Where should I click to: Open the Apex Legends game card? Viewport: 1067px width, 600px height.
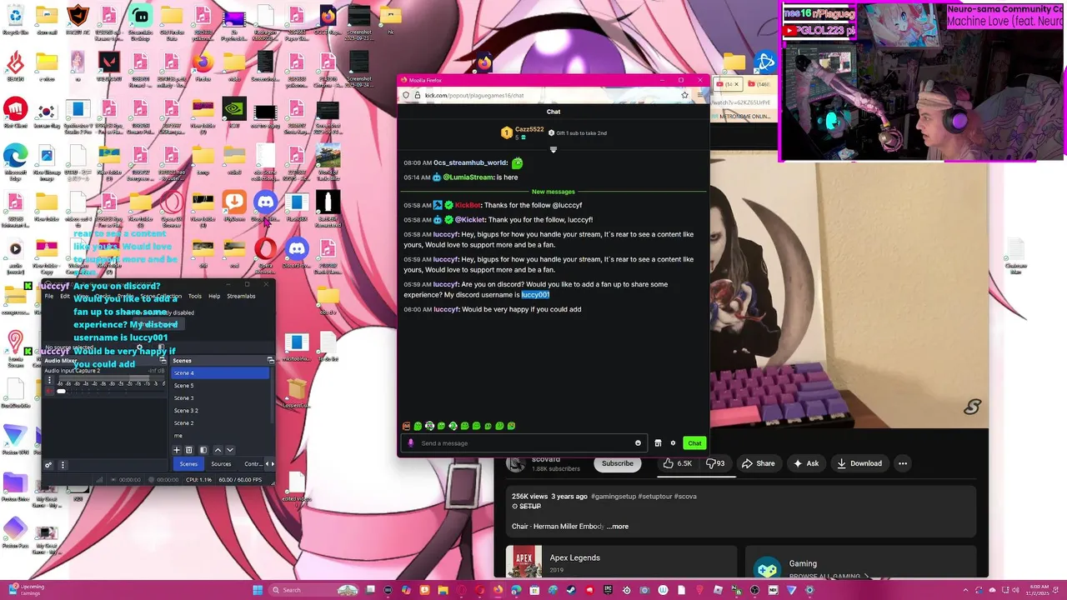point(621,562)
